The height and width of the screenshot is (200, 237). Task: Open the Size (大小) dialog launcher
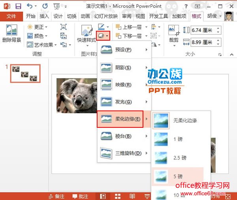click(220, 54)
